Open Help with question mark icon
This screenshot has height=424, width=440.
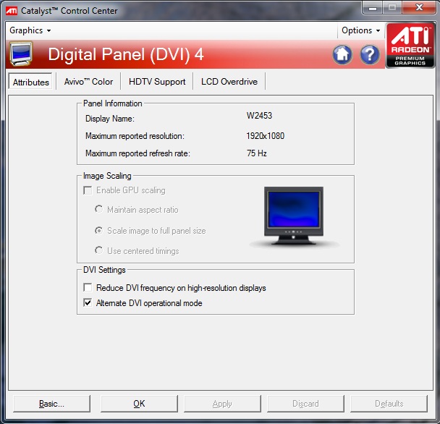(370, 54)
